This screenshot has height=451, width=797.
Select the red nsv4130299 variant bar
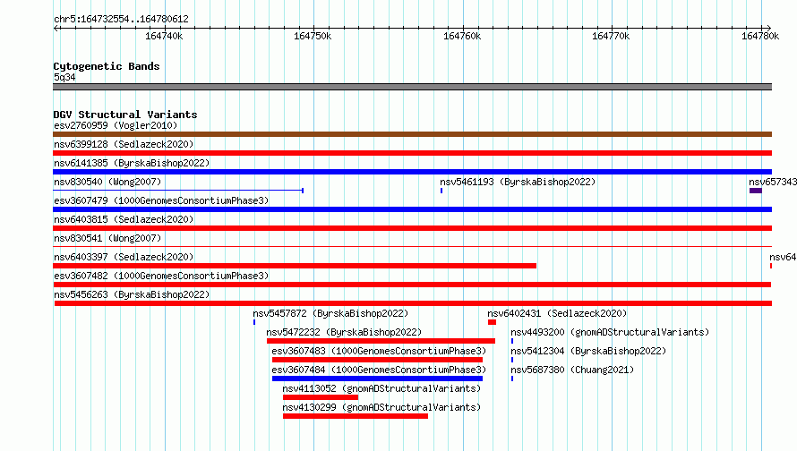[356, 416]
